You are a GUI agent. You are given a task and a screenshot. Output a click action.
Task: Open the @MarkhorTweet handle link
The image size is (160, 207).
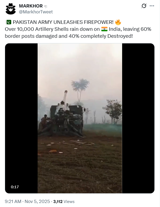(x=36, y=12)
